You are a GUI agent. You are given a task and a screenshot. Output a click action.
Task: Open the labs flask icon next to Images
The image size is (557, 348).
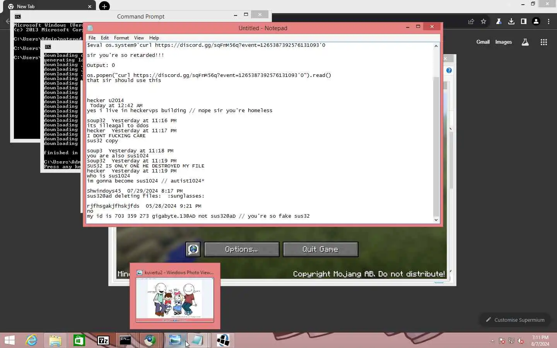(525, 42)
